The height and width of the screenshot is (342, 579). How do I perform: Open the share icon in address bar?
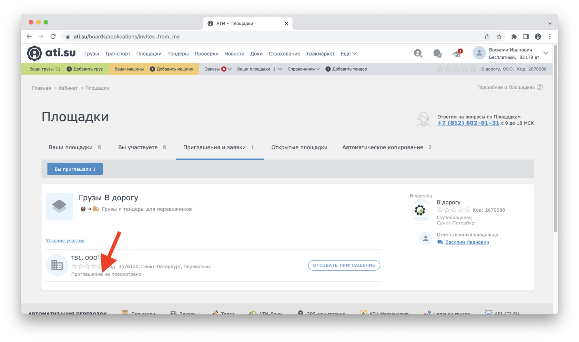(x=487, y=37)
